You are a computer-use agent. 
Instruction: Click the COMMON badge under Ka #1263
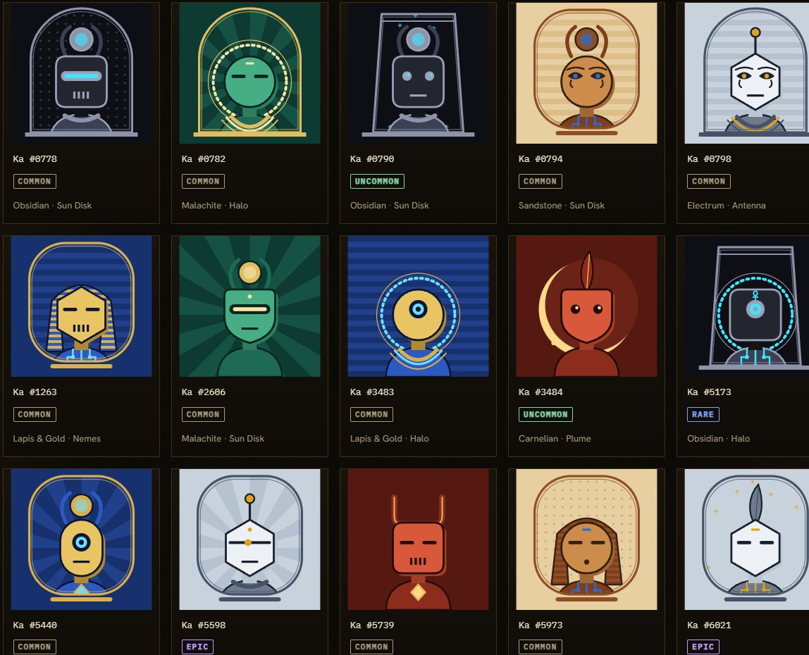tap(35, 415)
